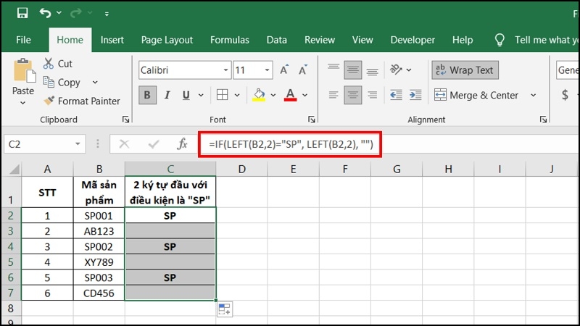Toggle Bold formatting

click(x=147, y=95)
